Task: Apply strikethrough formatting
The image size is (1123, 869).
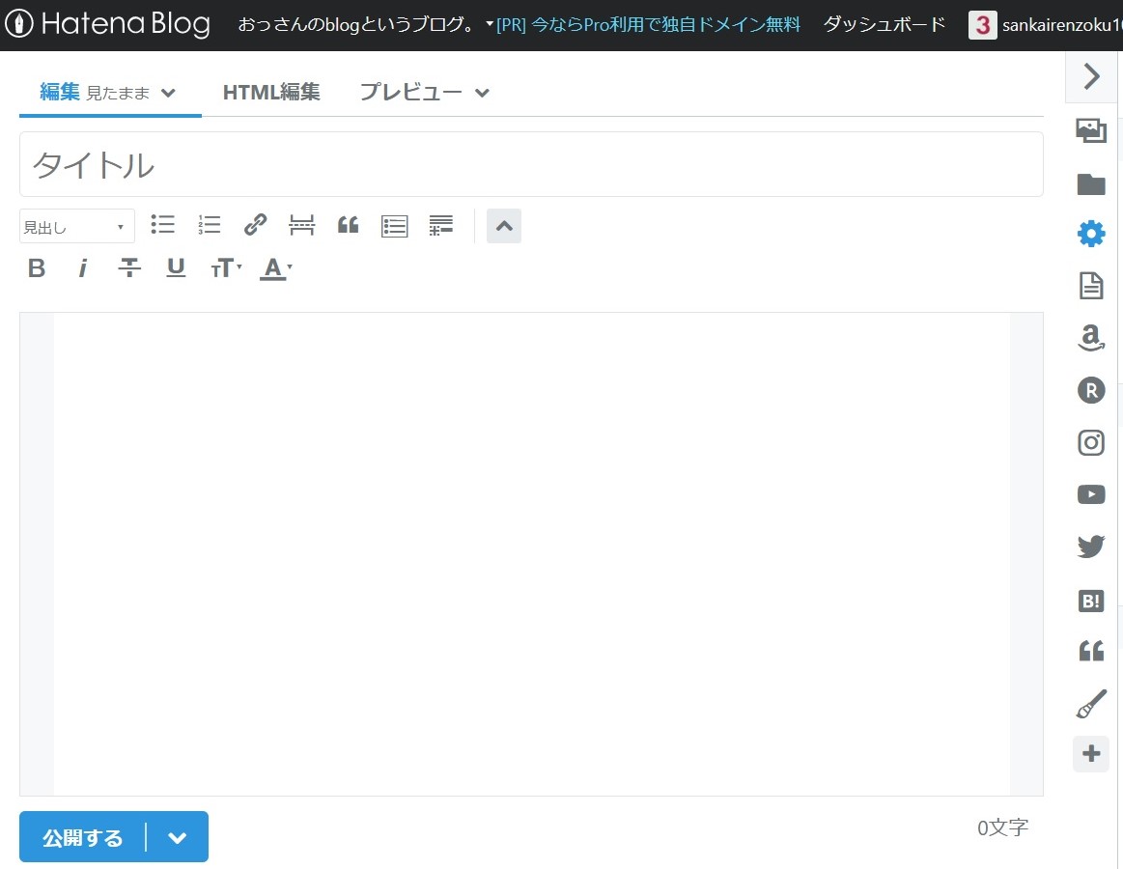Action: coord(129,267)
